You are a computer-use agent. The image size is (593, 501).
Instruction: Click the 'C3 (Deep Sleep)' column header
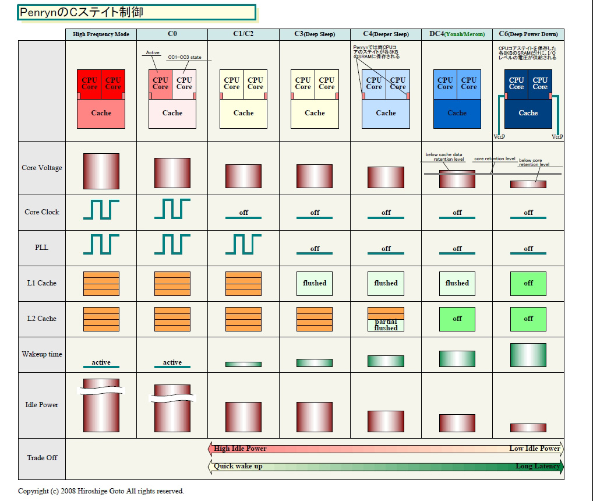tap(315, 34)
